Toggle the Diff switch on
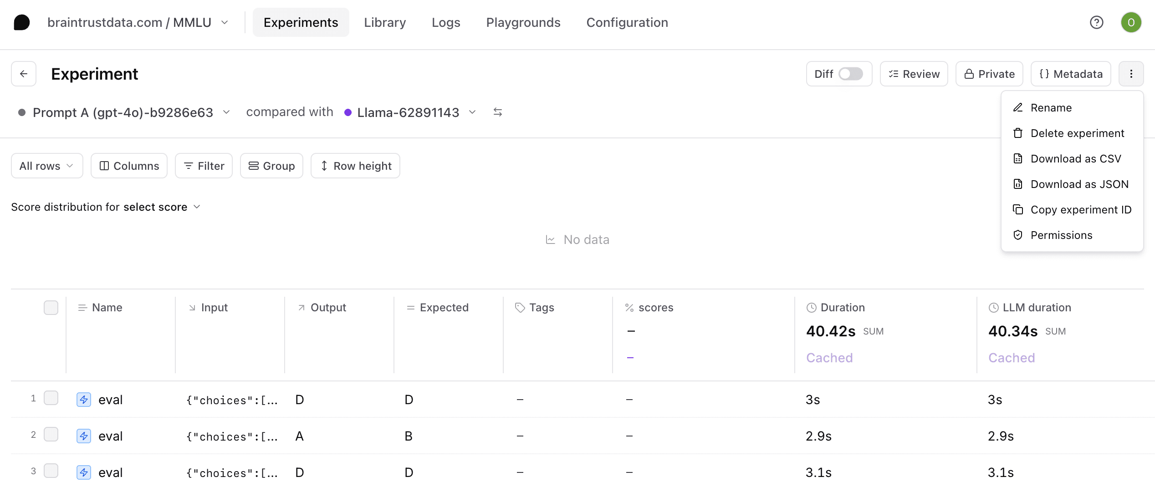The image size is (1155, 487). (850, 74)
